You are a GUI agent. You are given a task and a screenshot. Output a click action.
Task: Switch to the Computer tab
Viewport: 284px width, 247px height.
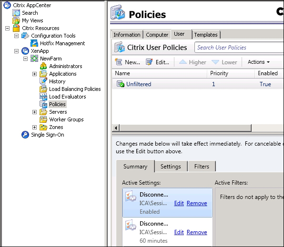pos(157,35)
